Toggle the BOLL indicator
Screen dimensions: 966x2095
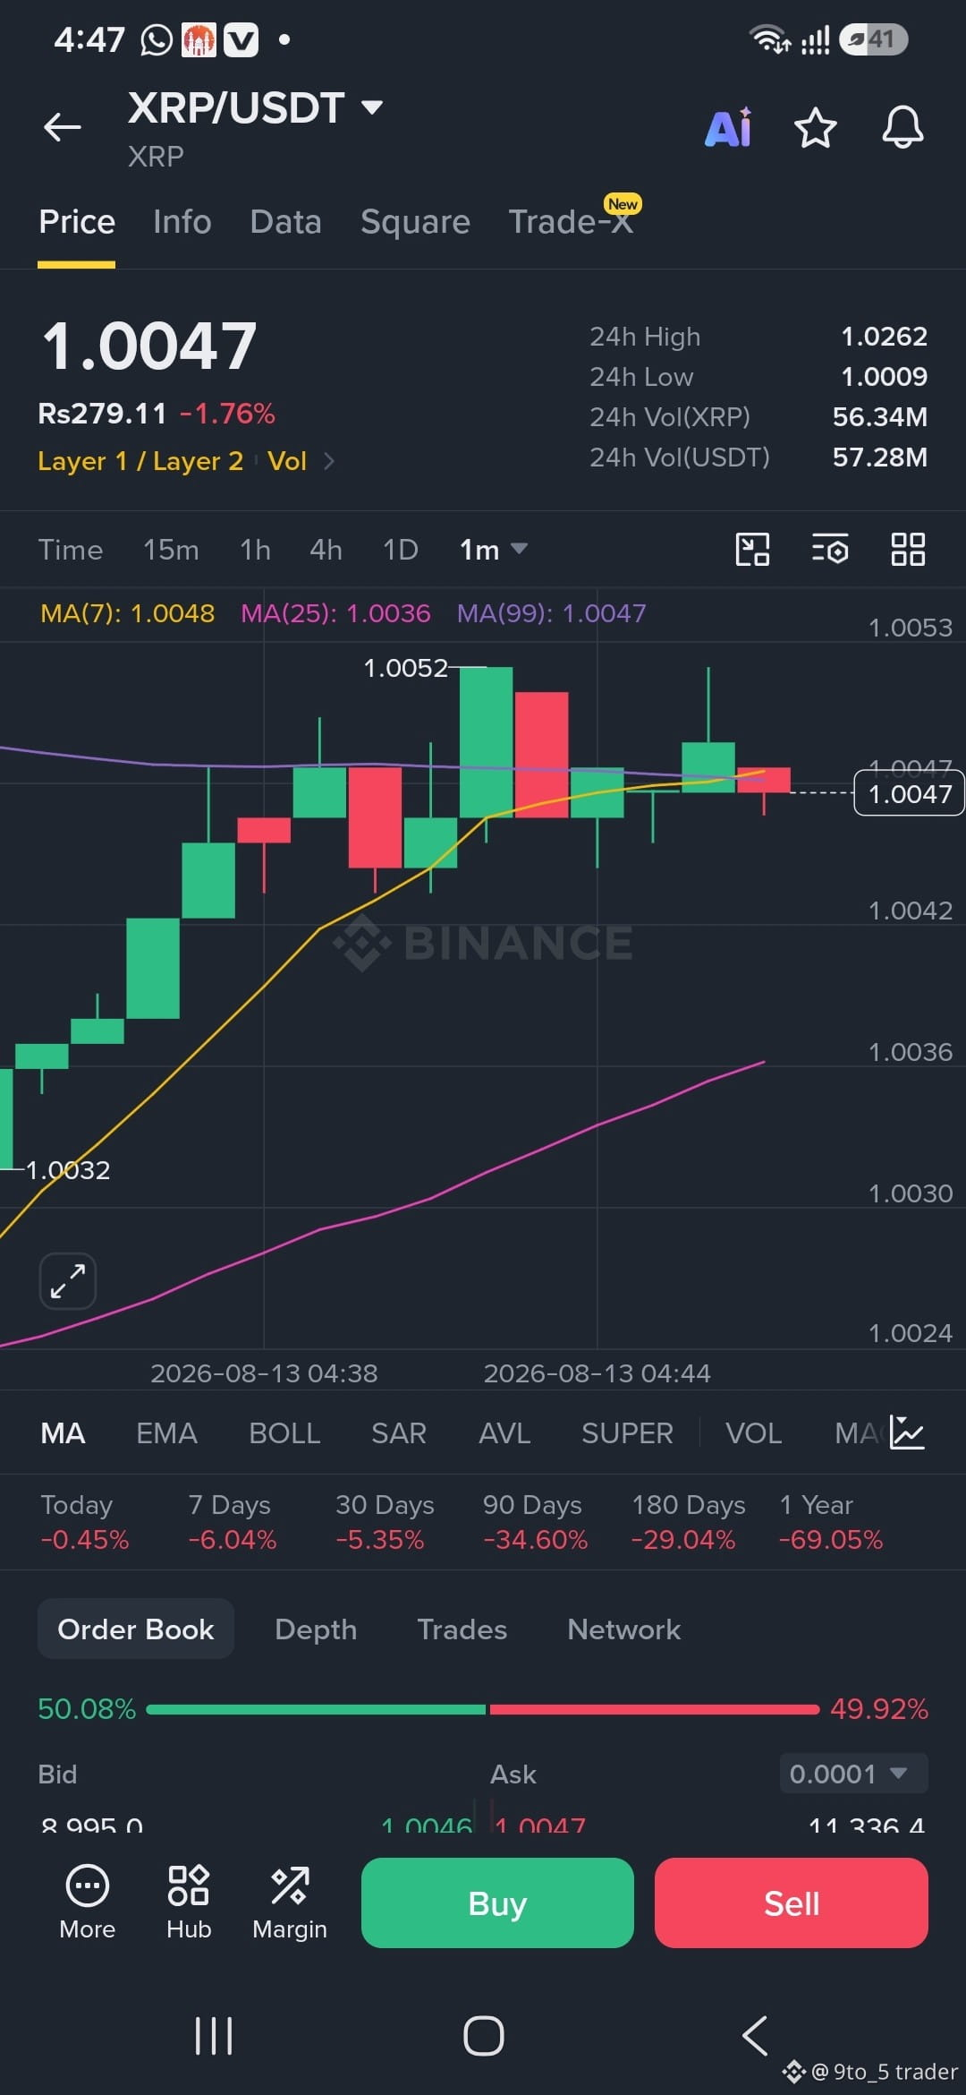pyautogui.click(x=284, y=1433)
